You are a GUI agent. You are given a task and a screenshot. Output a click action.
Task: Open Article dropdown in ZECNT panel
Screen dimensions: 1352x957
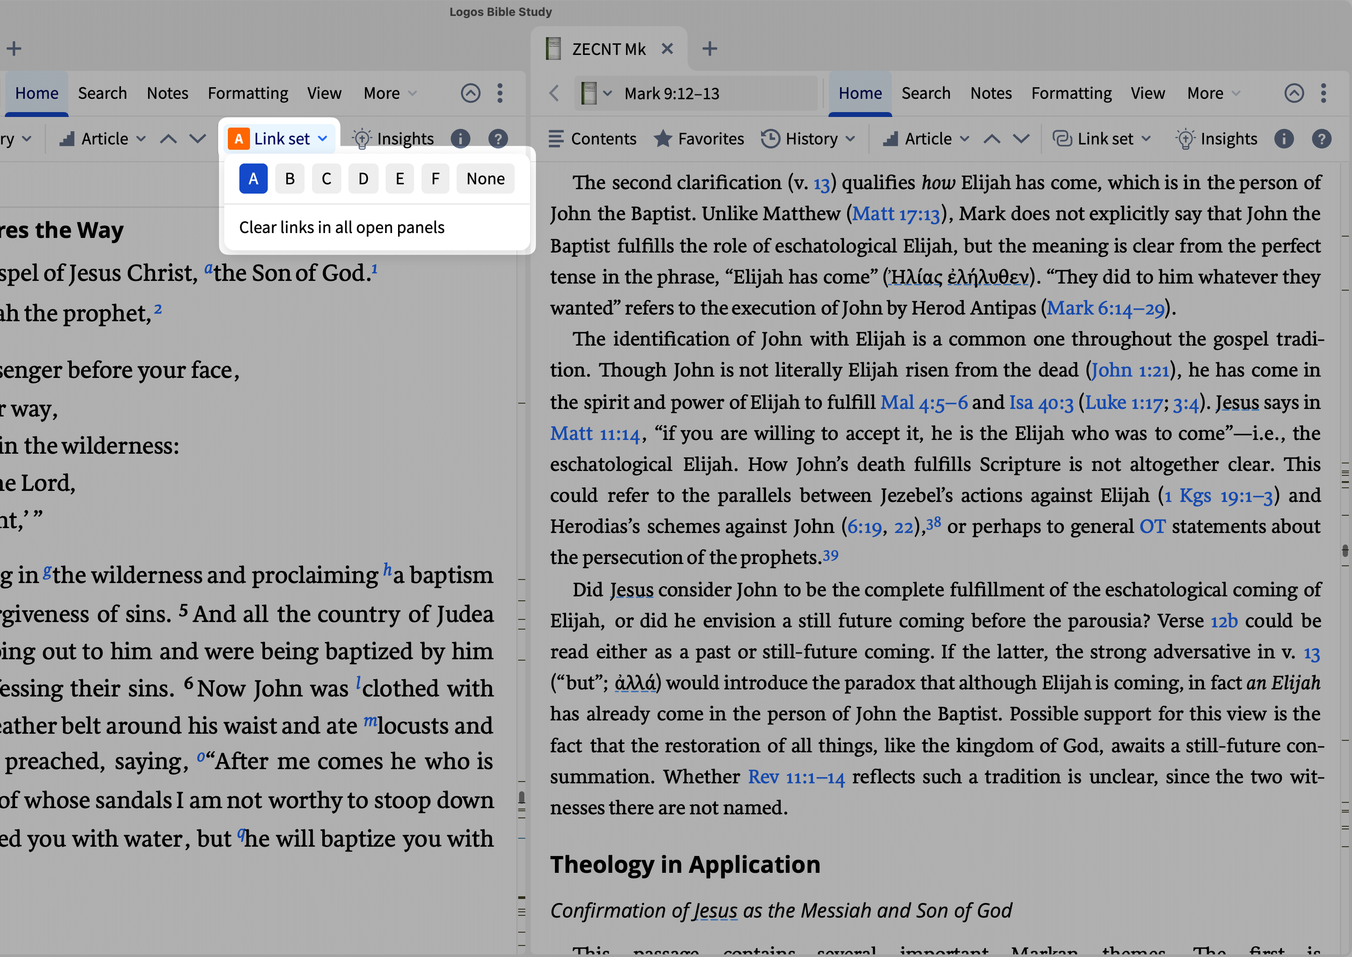point(926,139)
